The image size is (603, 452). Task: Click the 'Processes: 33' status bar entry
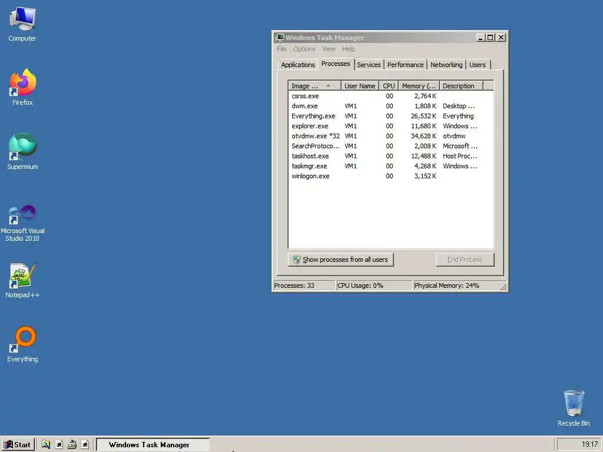304,285
